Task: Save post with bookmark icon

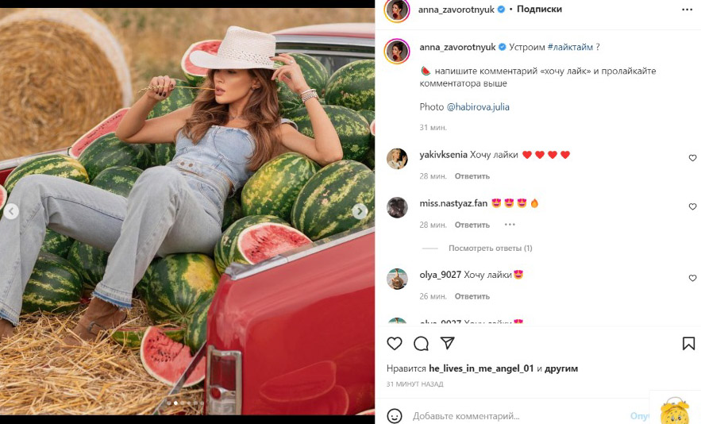Action: [x=688, y=344]
